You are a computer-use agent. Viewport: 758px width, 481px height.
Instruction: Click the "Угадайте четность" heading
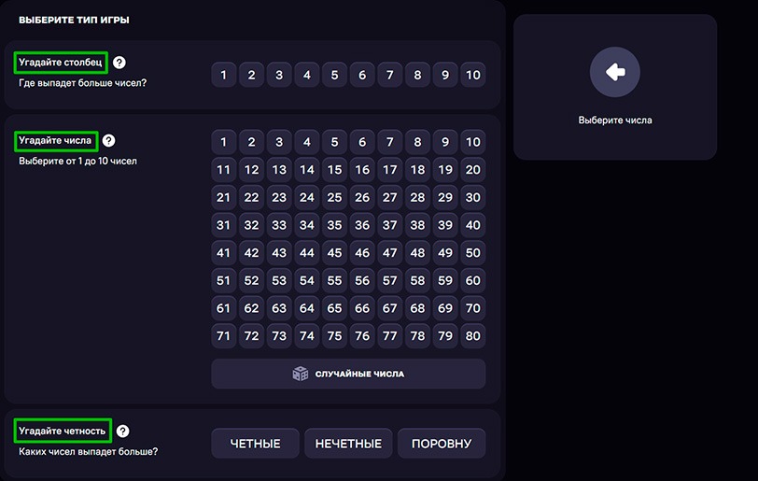[x=63, y=431]
